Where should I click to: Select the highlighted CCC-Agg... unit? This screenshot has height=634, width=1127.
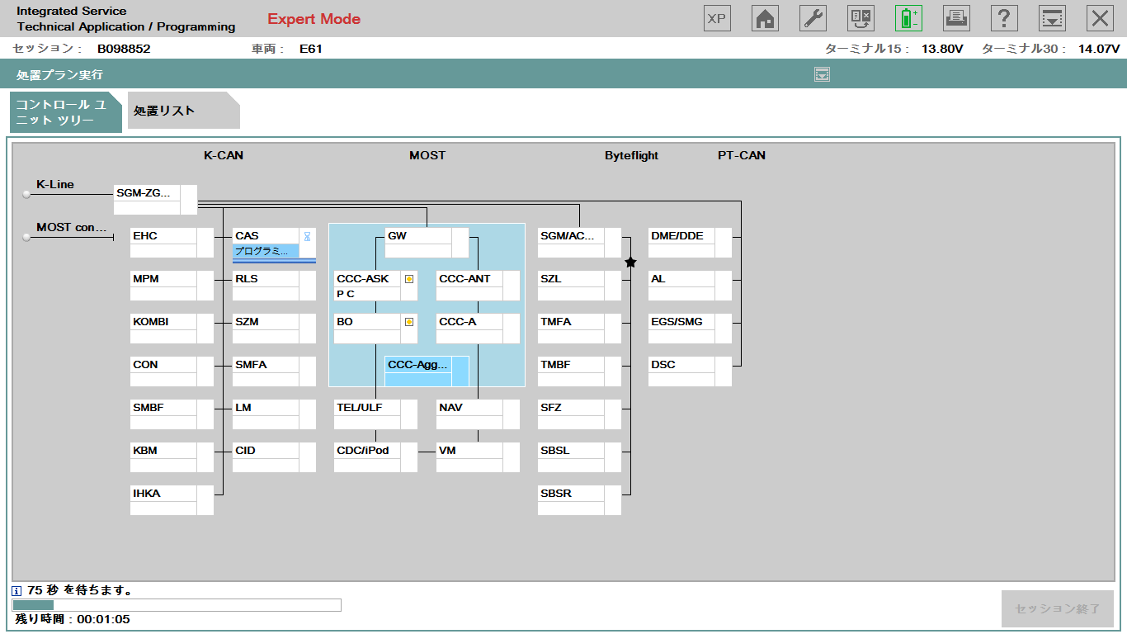pyautogui.click(x=427, y=371)
